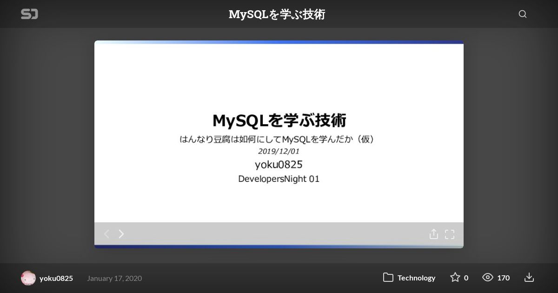The width and height of the screenshot is (558, 293).
Task: Click the slide text yoku0825
Action: click(x=279, y=164)
